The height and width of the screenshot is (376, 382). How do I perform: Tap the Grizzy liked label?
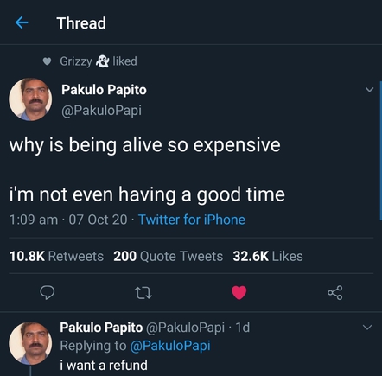coord(99,61)
